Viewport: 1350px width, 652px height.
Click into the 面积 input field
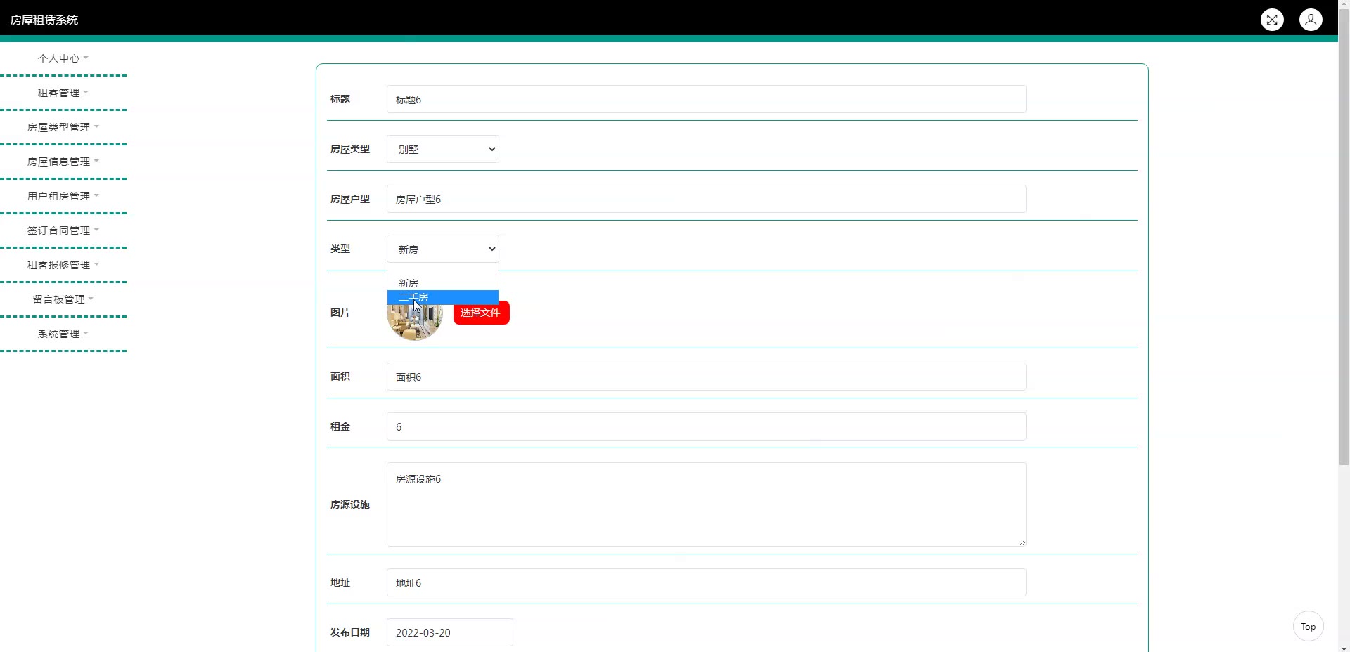pyautogui.click(x=706, y=377)
